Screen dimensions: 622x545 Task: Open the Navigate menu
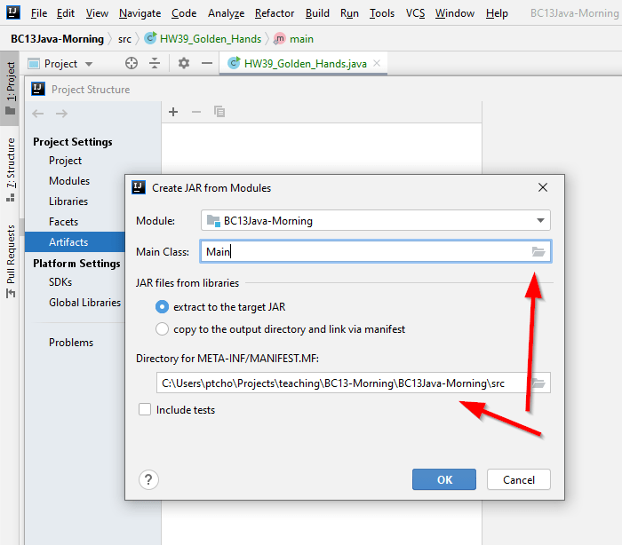[x=140, y=13]
